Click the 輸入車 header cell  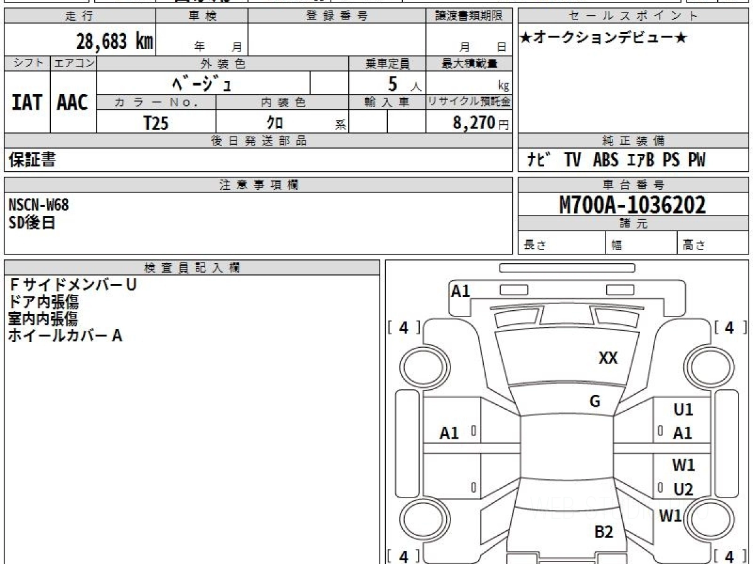(387, 103)
